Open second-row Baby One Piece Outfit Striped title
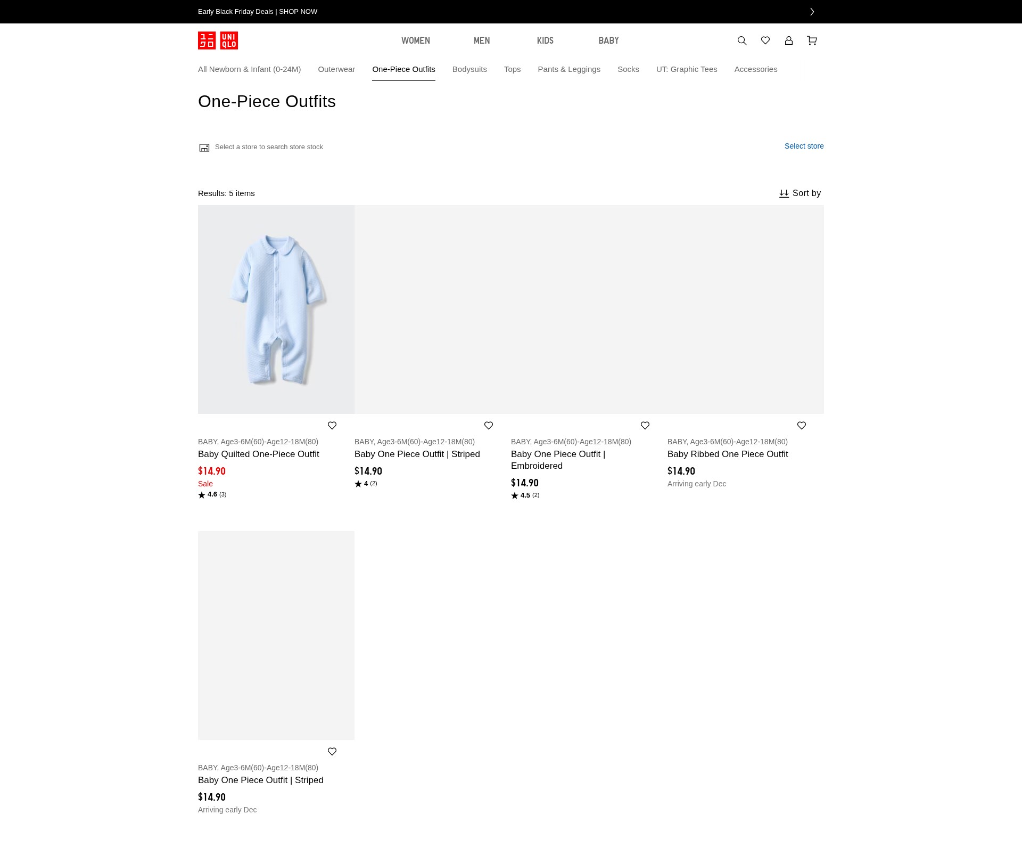Screen dimensions: 1022x855 pyautogui.click(x=261, y=780)
